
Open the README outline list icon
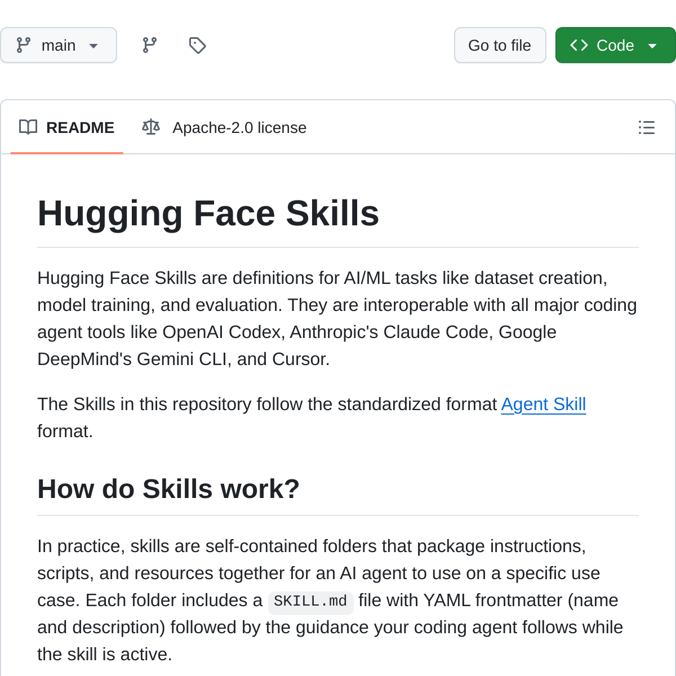click(647, 128)
